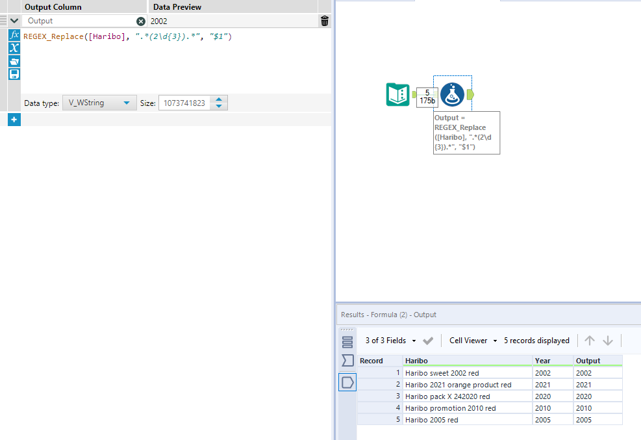The height and width of the screenshot is (440, 641).
Task: Select the Text Input book icon on canvas
Action: pyautogui.click(x=397, y=94)
